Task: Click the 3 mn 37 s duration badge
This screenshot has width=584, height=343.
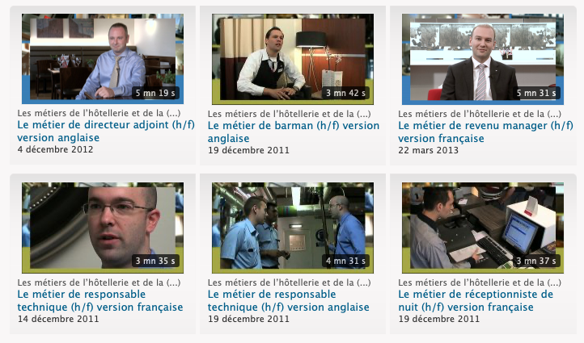Action: [536, 261]
